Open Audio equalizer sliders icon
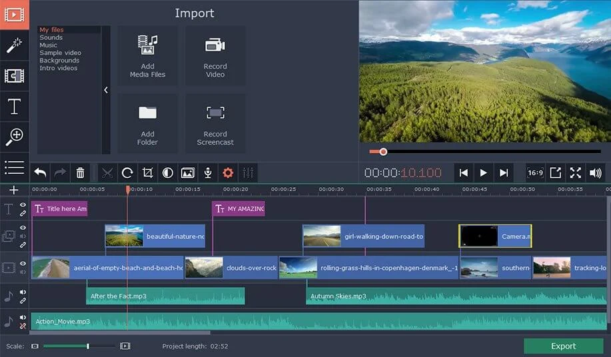This screenshot has width=611, height=357. (248, 173)
